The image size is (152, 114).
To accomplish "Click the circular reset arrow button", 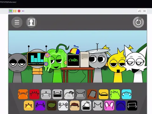I will click(x=138, y=22).
